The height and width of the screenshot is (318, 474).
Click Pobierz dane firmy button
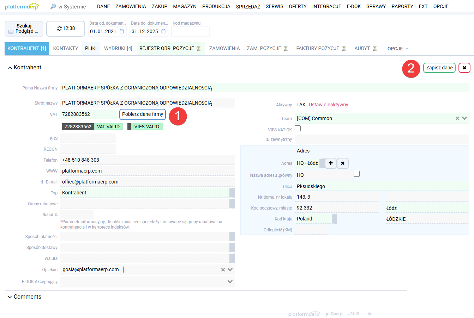[x=143, y=114]
